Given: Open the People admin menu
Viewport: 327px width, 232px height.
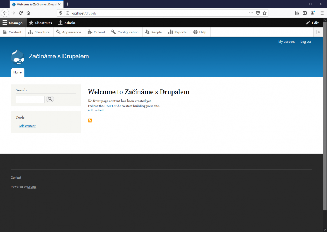Looking at the screenshot, I should click(x=154, y=32).
